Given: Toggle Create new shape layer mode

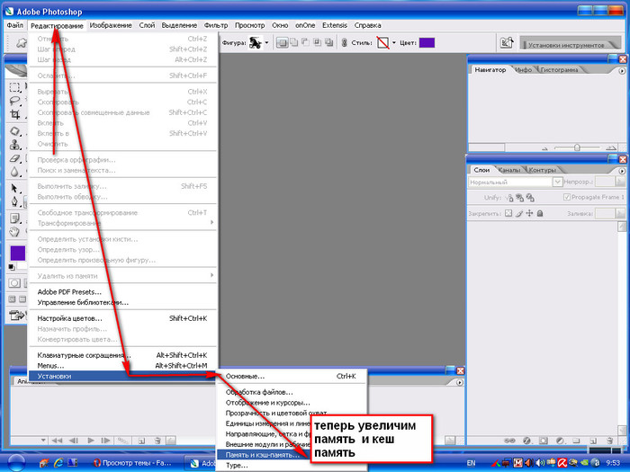Looking at the screenshot, I should [x=282, y=42].
